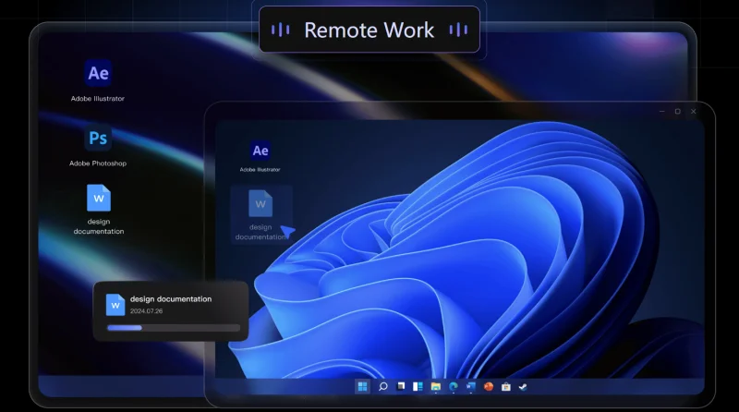
Task: Open taskbar Search magnifier
Action: pos(382,386)
